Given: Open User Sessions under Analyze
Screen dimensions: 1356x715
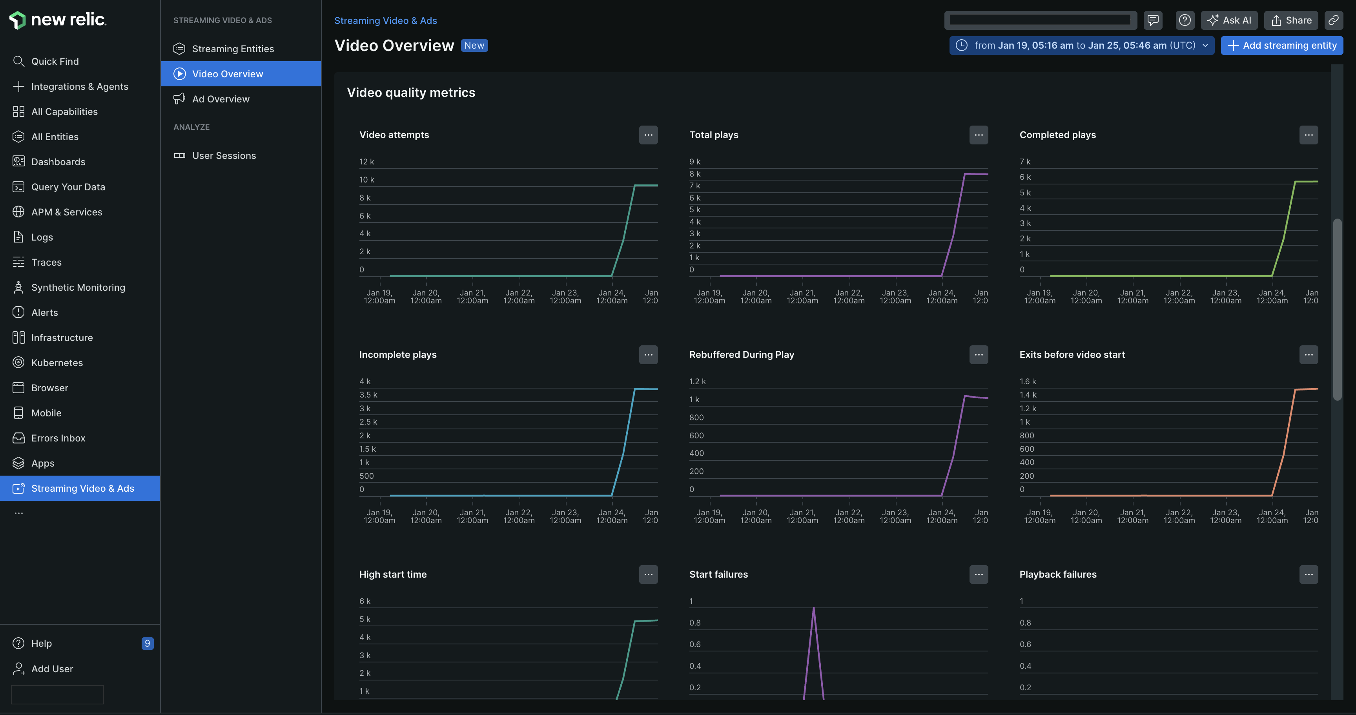Looking at the screenshot, I should click(x=224, y=156).
